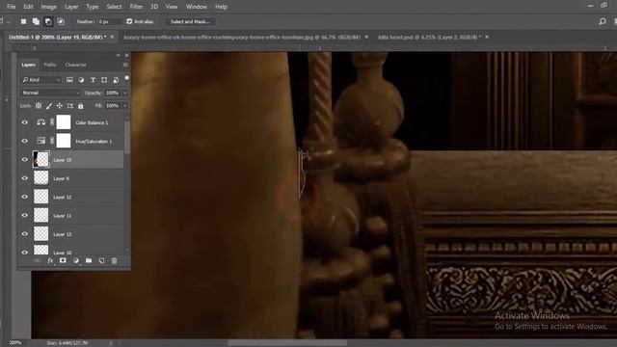Screen dimensions: 617x347
Task: Click the Create new group folder icon
Action: coord(89,260)
